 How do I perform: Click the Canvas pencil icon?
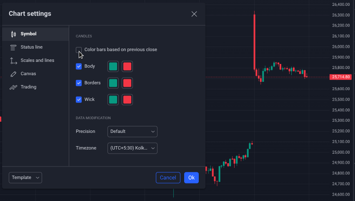(x=13, y=74)
